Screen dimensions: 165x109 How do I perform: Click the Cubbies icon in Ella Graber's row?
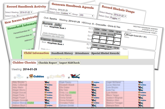click(x=95, y=87)
